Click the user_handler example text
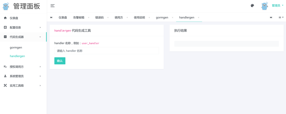The width and height of the screenshot is (286, 114). pos(91,43)
